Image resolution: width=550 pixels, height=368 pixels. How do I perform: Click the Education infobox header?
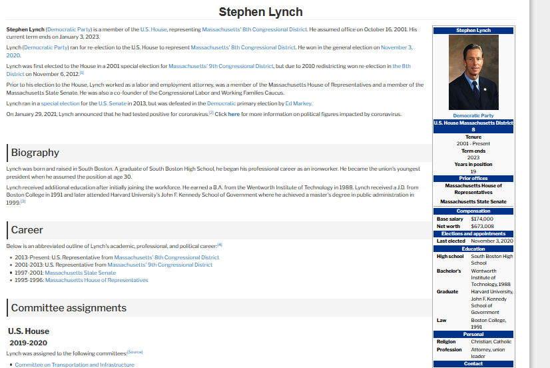473,249
